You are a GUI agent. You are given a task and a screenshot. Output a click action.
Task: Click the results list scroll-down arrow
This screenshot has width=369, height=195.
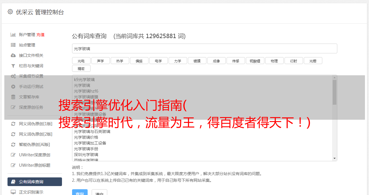pyautogui.click(x=334, y=158)
